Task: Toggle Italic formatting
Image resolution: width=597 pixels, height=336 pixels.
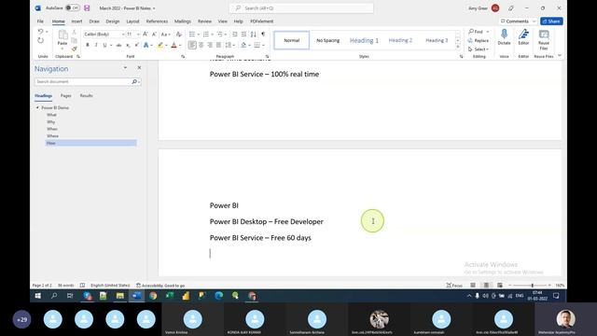Action: click(96, 46)
